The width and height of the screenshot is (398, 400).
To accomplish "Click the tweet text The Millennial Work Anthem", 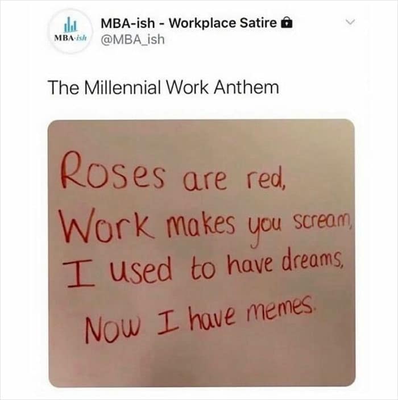I will [x=163, y=88].
